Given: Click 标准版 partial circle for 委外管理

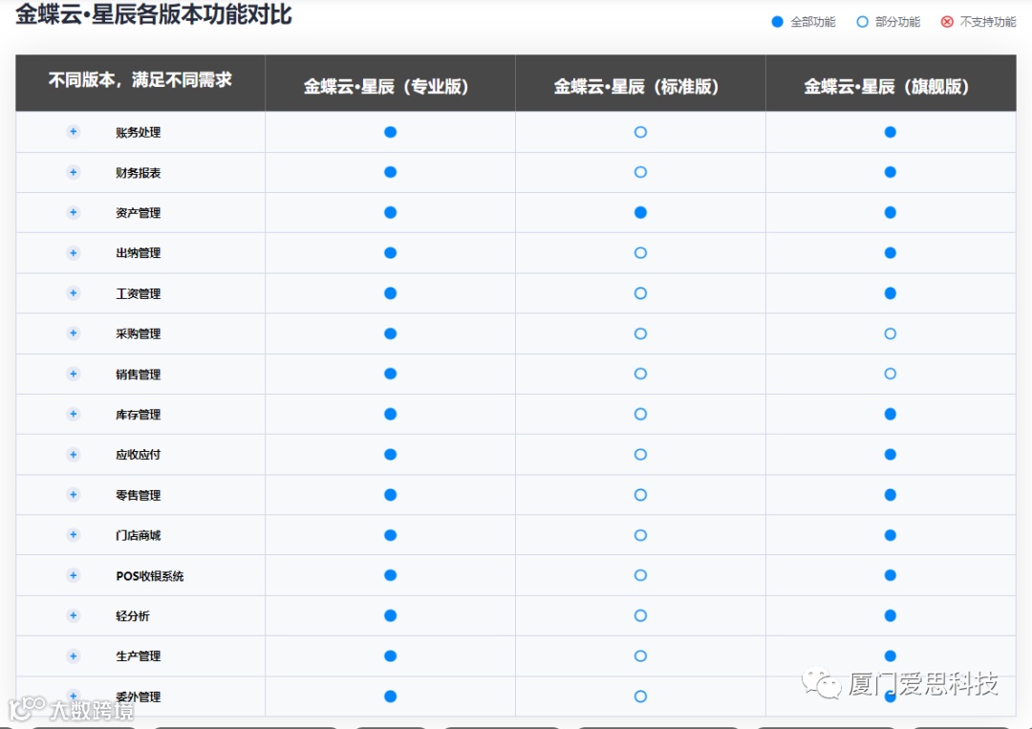Looking at the screenshot, I should [x=640, y=697].
